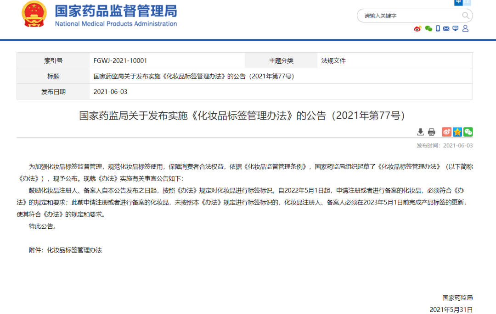Click the search magnifier icon
This screenshot has height=314, width=496.
pos(466,16)
